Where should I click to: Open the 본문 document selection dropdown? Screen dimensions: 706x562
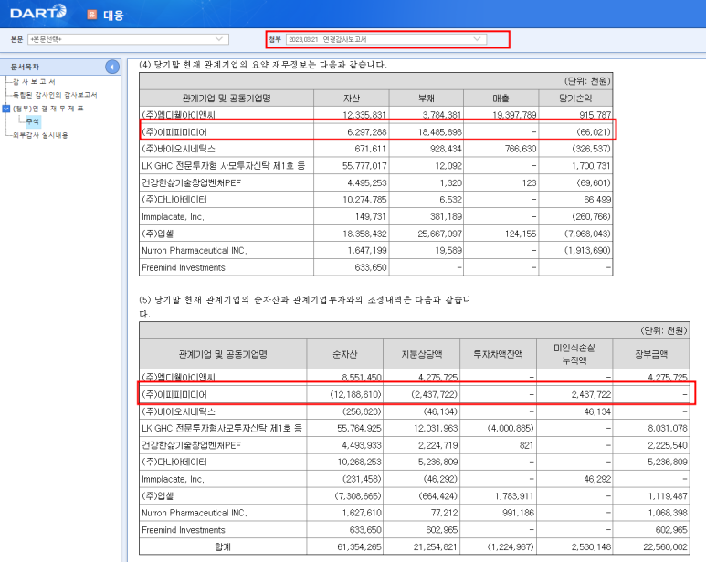click(129, 39)
